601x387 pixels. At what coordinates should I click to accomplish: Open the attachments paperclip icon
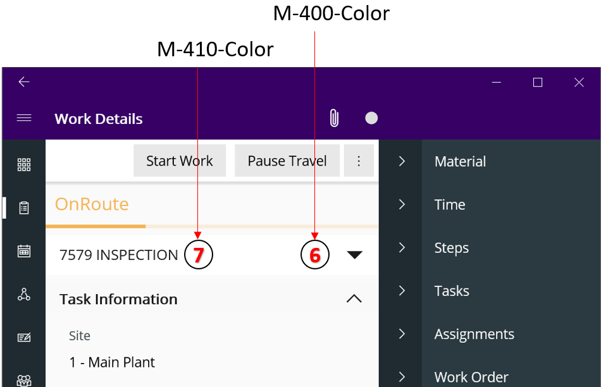(333, 118)
